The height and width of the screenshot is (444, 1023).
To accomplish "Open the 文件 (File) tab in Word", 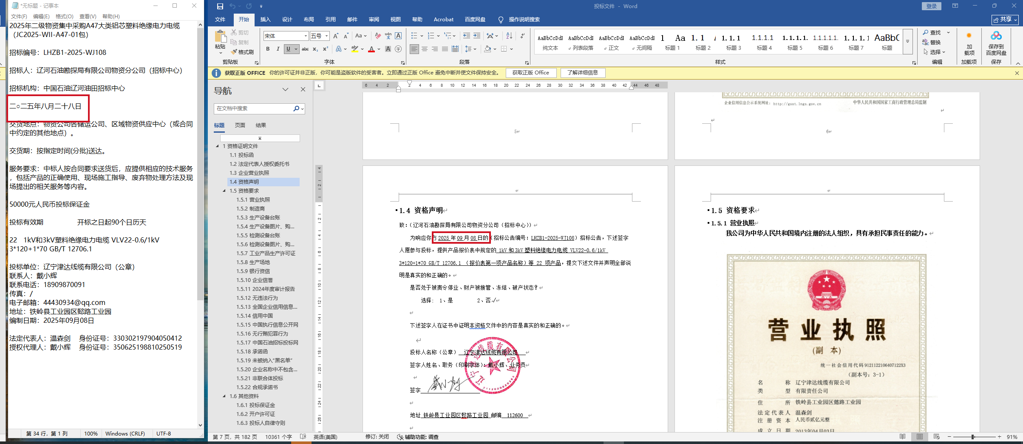I will pyautogui.click(x=220, y=20).
